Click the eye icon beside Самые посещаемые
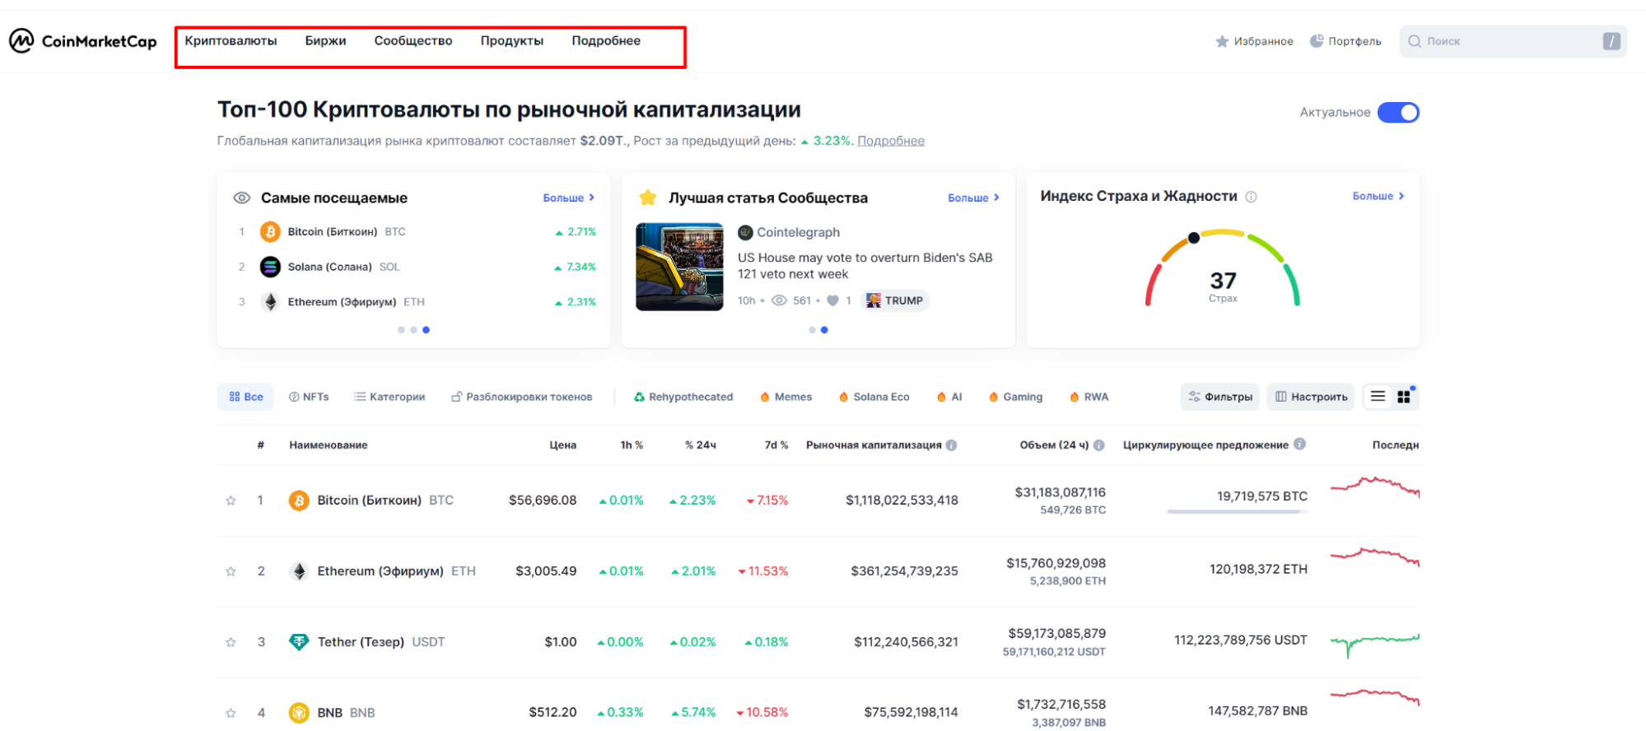The height and width of the screenshot is (731, 1646). 241,198
